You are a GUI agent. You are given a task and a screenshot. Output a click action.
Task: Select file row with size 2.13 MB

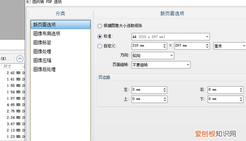(12, 130)
